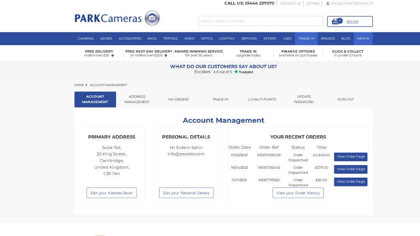Click Edit your Address Book button

(x=112, y=193)
